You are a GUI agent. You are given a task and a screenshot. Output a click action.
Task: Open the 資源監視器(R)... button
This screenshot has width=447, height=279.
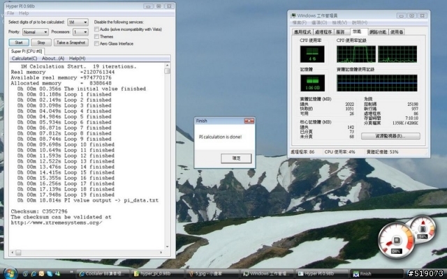tap(390, 136)
